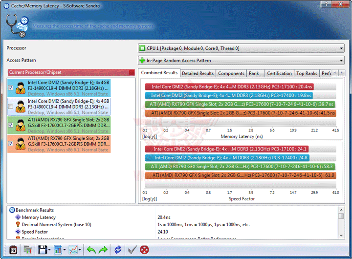This screenshot has height=259, width=352.
Task: Expand the line graph dropdown arrow
Action: click(x=80, y=250)
